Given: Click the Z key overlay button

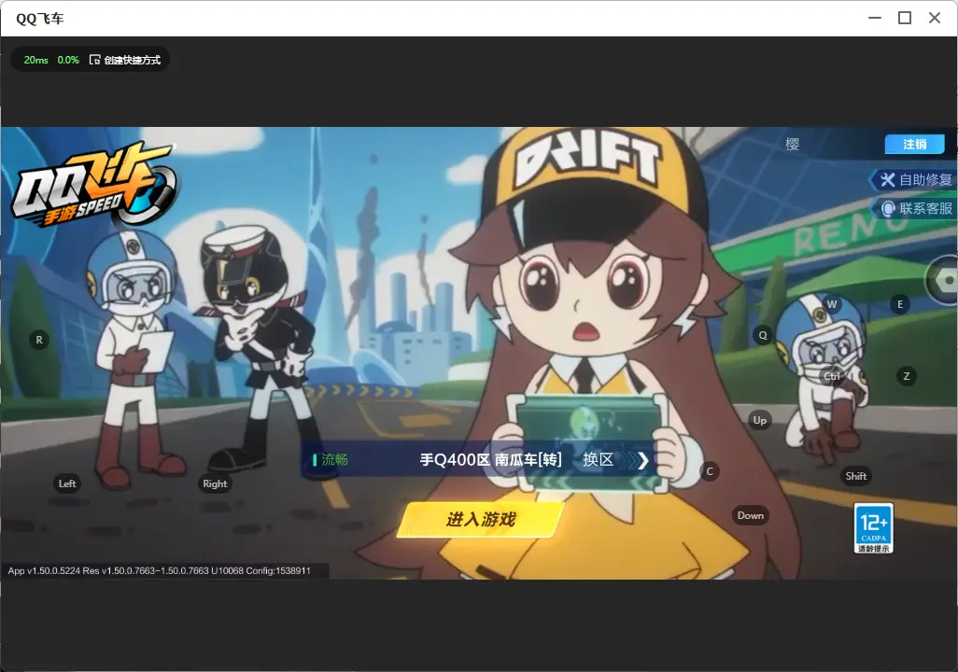Looking at the screenshot, I should tap(906, 376).
